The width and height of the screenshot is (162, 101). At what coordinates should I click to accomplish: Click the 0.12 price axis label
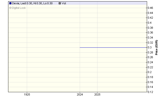point(150,92)
